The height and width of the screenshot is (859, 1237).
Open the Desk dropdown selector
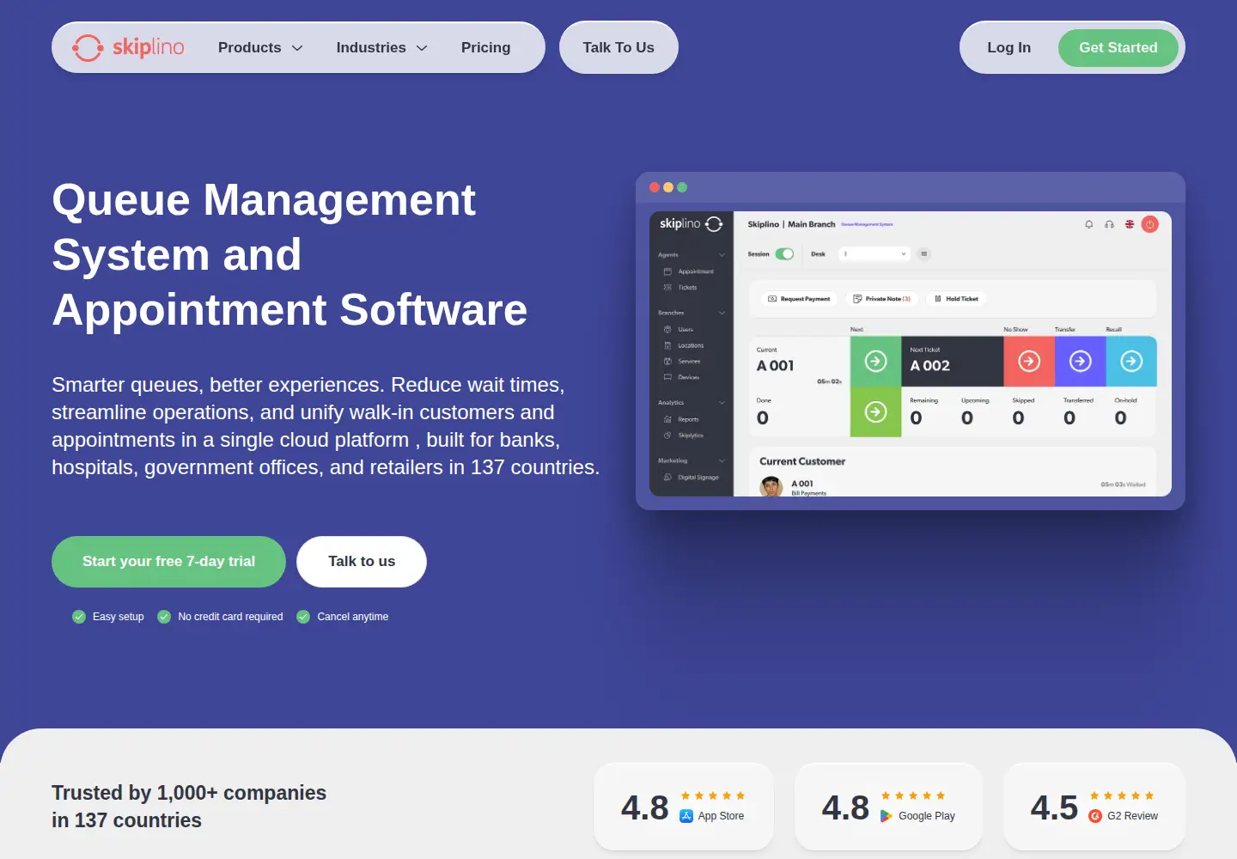tap(874, 254)
